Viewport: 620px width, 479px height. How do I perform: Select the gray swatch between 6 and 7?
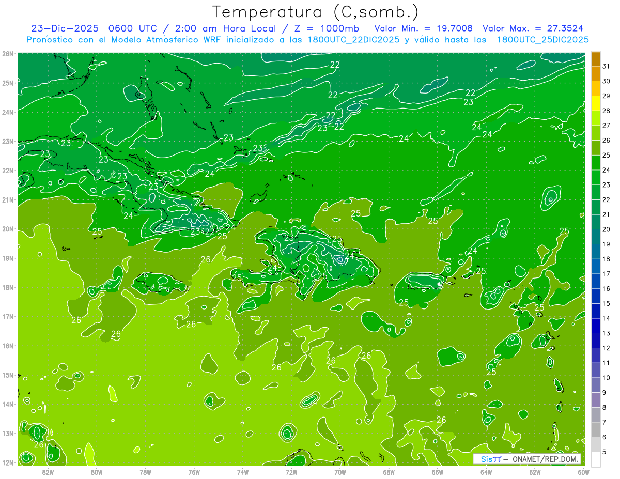pyautogui.click(x=596, y=429)
